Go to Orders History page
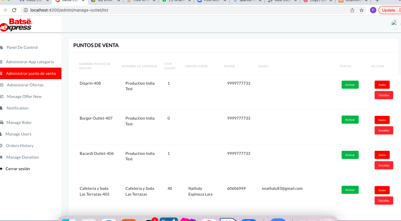401x221 pixels. [x=20, y=146]
